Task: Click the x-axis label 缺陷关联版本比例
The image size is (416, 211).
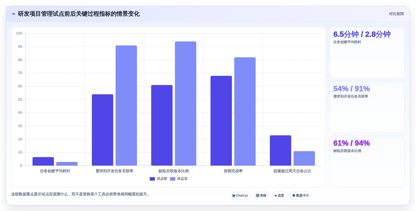Action: [x=174, y=171]
